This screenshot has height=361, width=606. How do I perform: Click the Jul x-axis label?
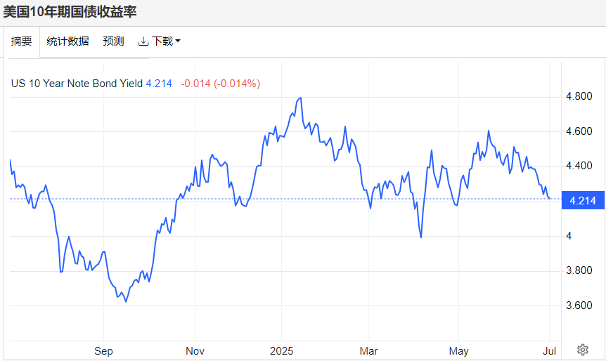(549, 351)
